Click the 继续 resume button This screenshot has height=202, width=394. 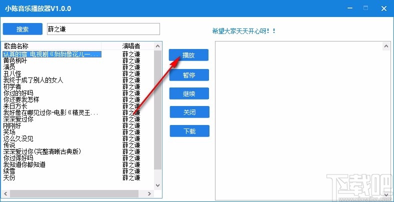tap(189, 93)
